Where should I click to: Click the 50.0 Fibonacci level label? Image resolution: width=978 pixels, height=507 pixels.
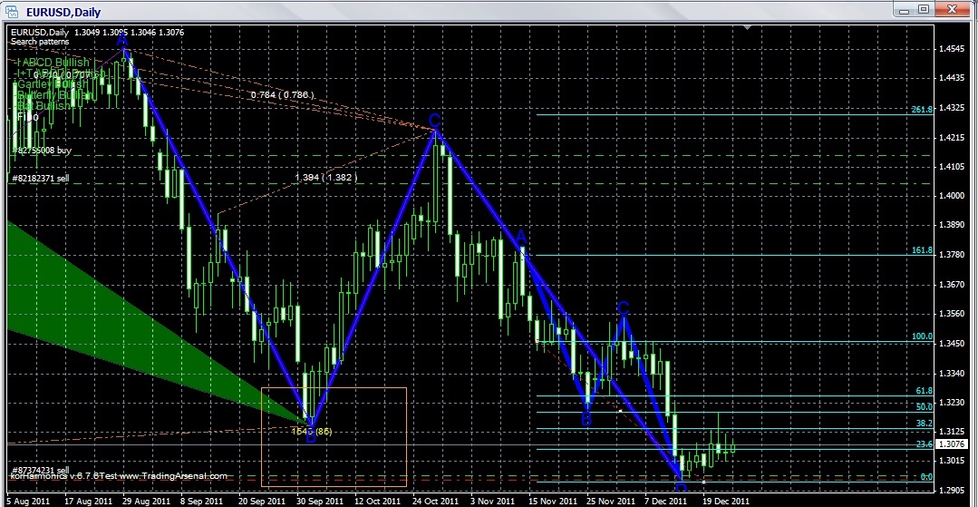click(925, 406)
